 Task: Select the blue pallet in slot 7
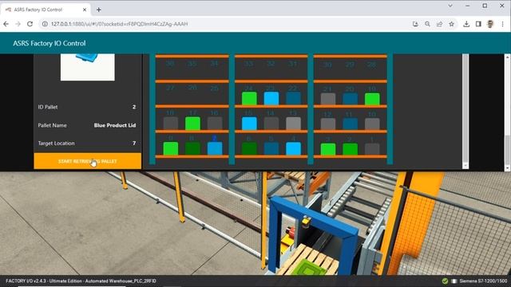[215, 148]
